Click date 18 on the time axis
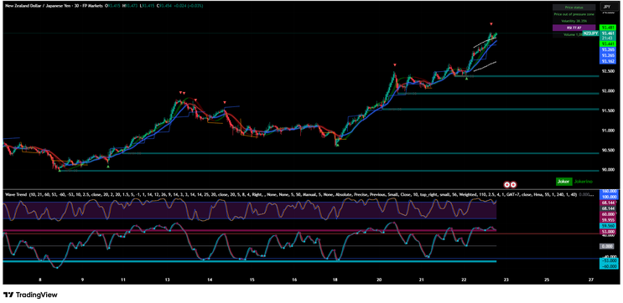This screenshot has width=623, height=303. 335,280
